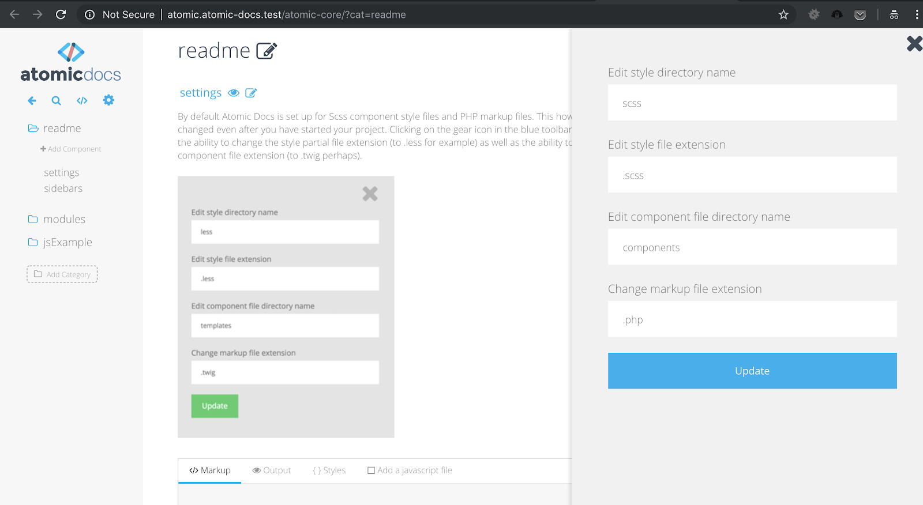Viewport: 923px width, 505px height.
Task: Click the X in the embedded settings screenshot
Action: click(x=370, y=194)
